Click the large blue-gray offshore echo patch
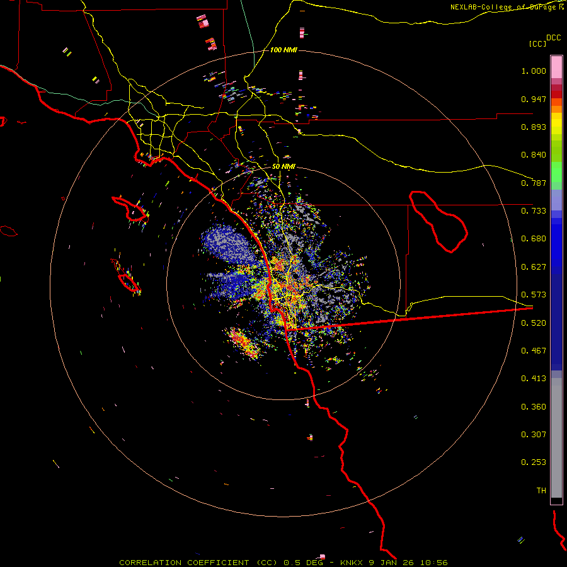Image resolution: width=567 pixels, height=567 pixels. click(229, 243)
